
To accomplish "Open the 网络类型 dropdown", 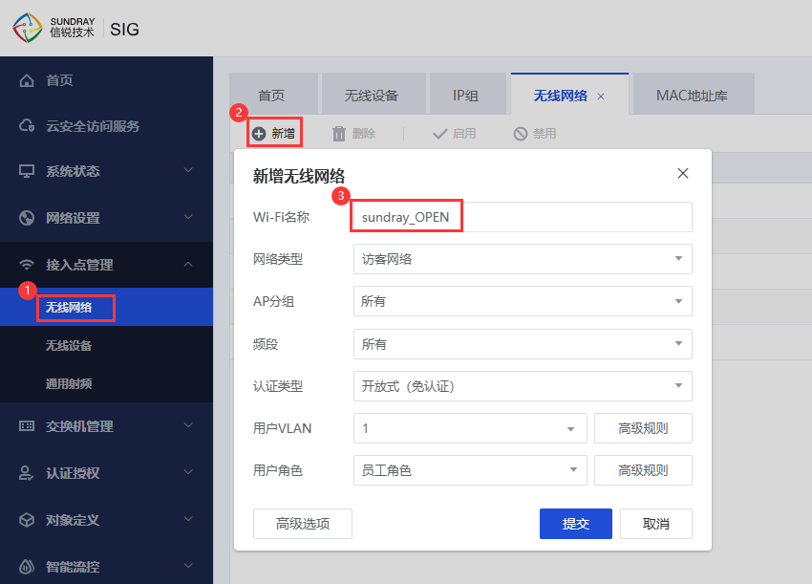I will [x=523, y=259].
